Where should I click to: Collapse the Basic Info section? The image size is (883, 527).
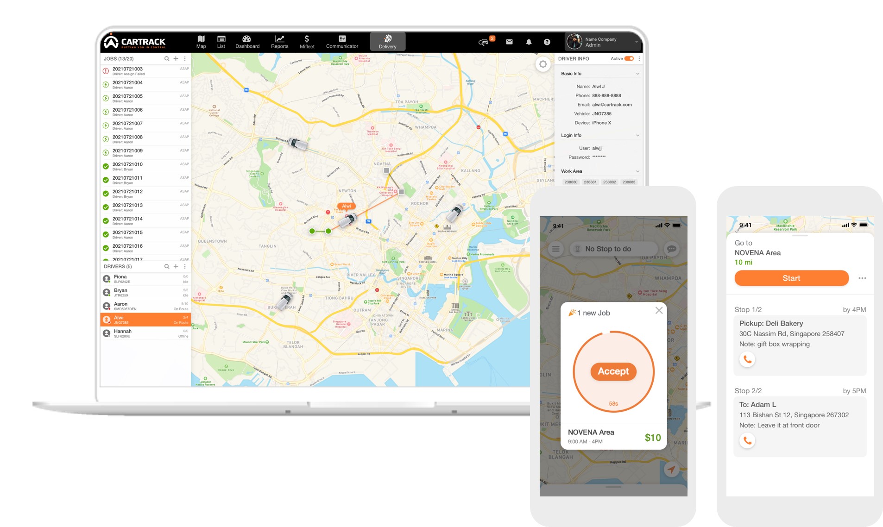[637, 73]
